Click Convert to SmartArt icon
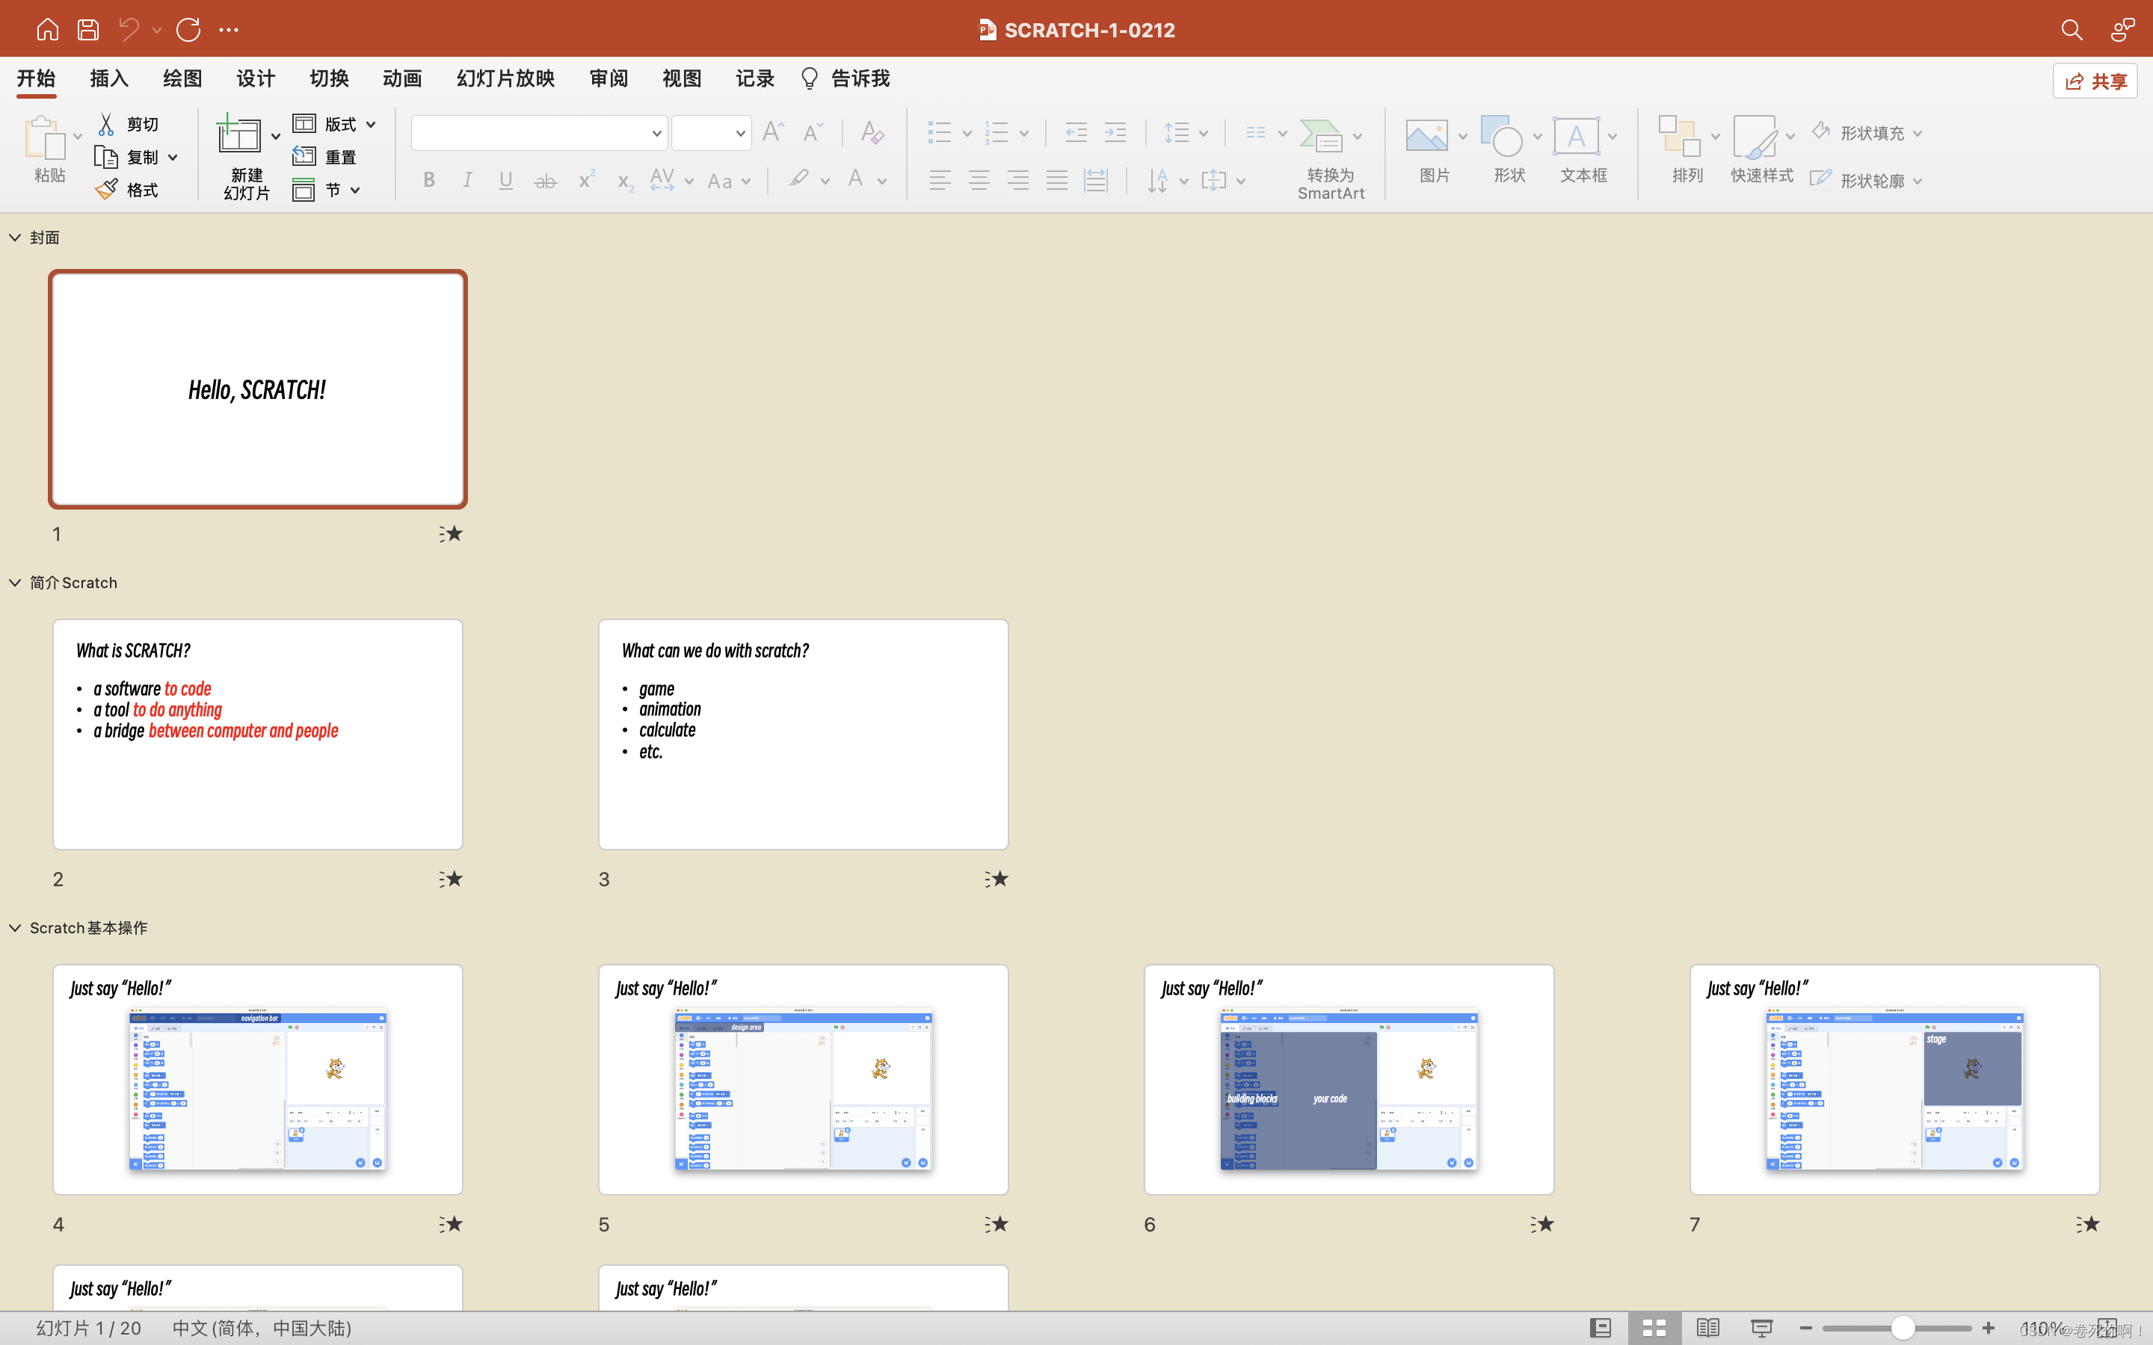 [x=1320, y=136]
